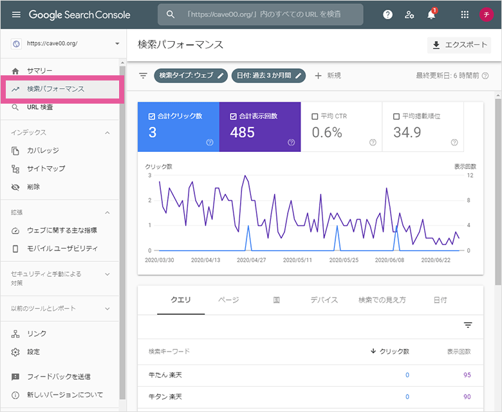
Task: Click the 新規 filter label
Action: click(334, 75)
